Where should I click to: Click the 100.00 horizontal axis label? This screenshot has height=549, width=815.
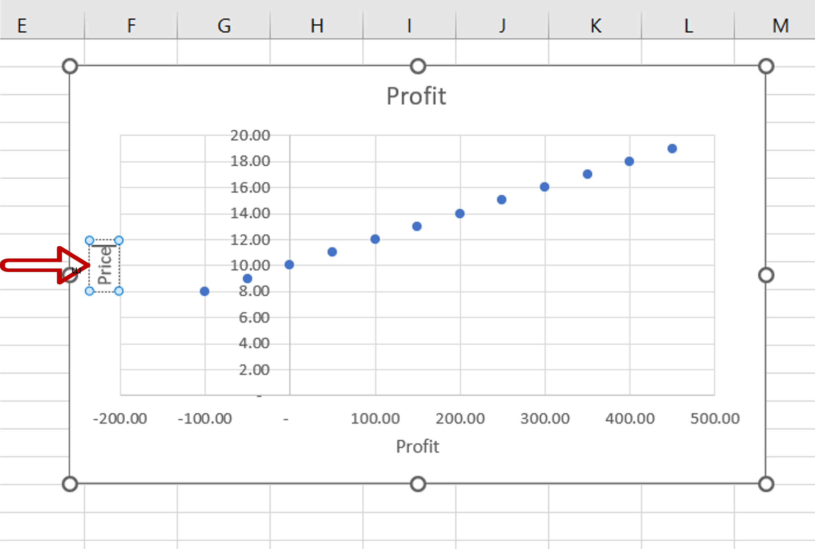pos(375,418)
